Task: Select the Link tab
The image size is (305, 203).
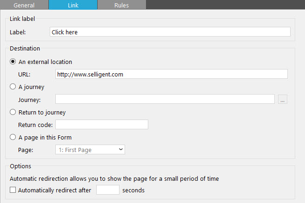Action: click(x=73, y=5)
